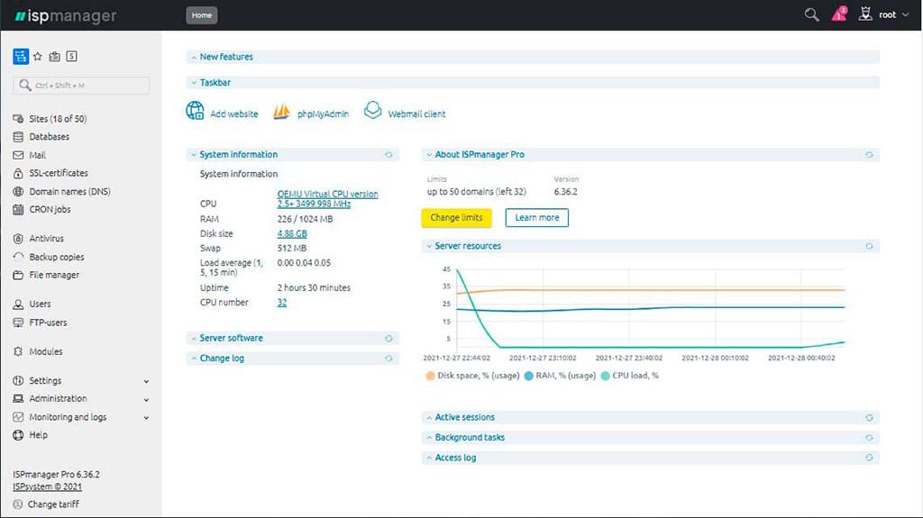Toggle CPU load series in chart legend
Viewport: 923px width, 518px height.
[605, 376]
